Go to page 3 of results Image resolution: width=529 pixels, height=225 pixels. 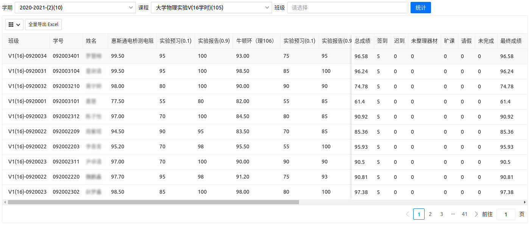[x=442, y=214]
